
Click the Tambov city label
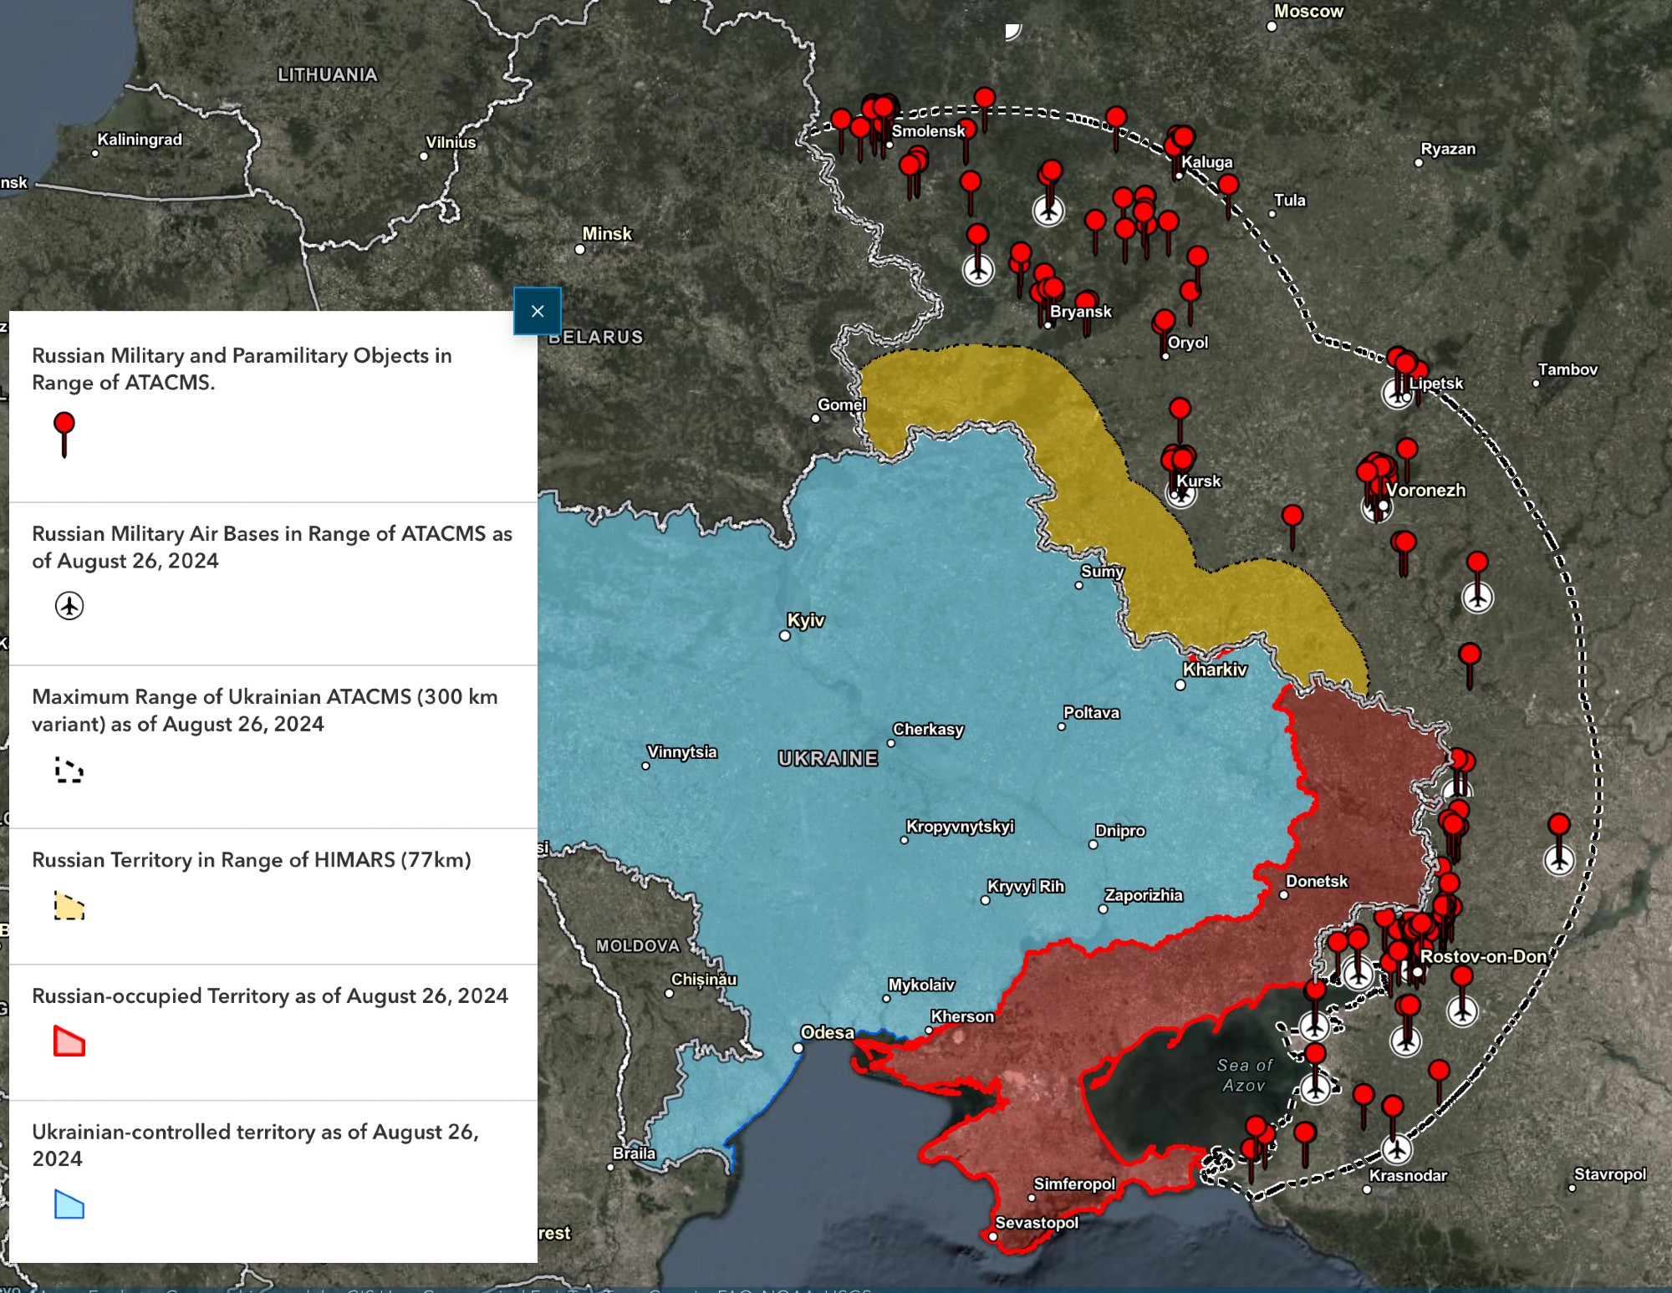coord(1567,369)
